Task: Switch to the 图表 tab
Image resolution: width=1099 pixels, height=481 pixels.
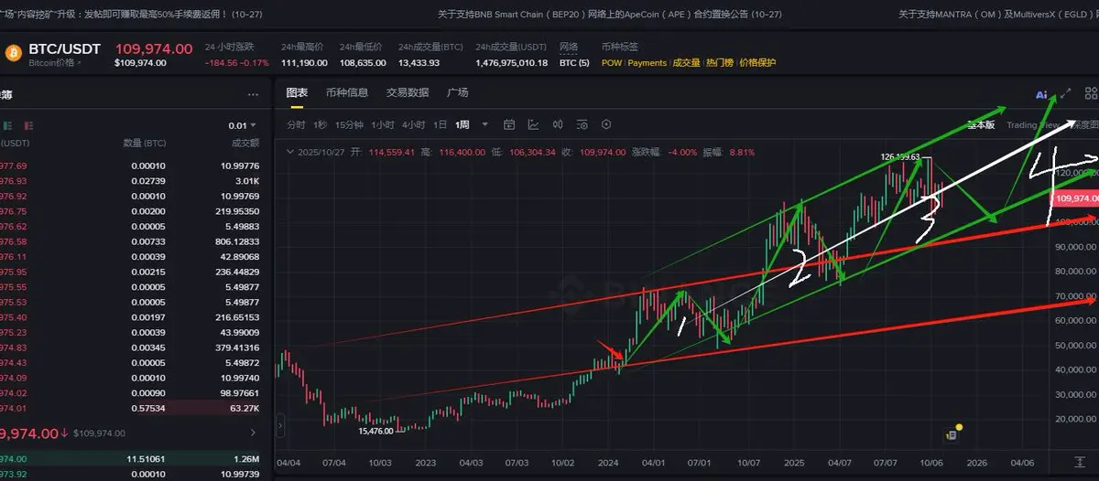Action: click(x=297, y=93)
